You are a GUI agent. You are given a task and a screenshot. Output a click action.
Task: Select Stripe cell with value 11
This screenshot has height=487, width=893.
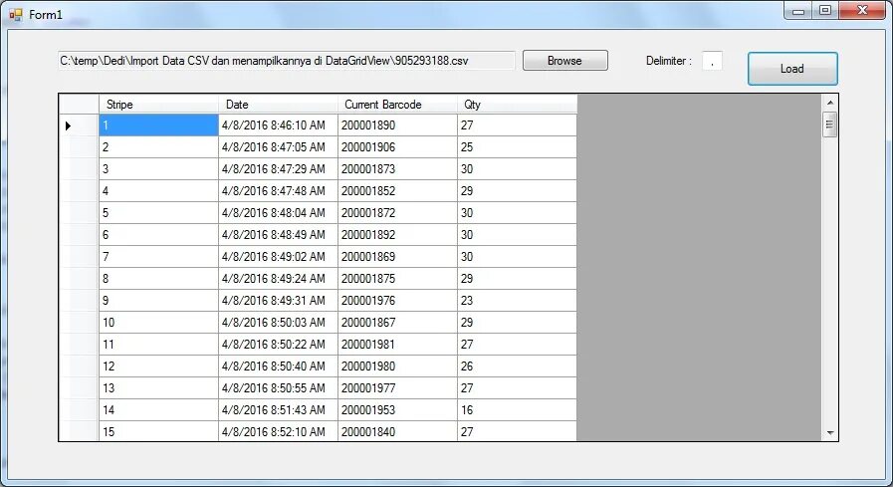click(x=158, y=345)
